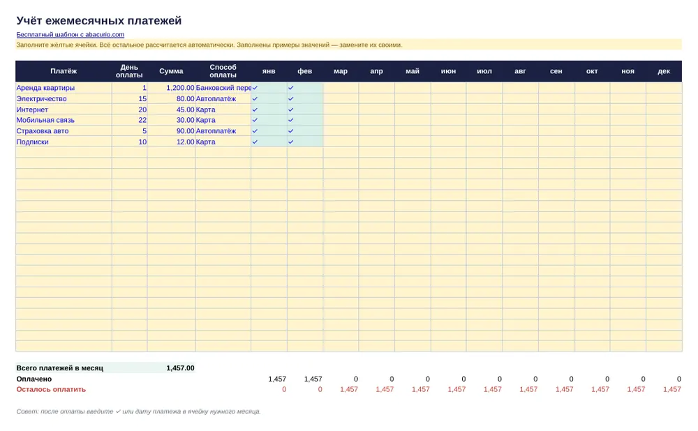The image size is (698, 431).
Task: Select the Платёж column header
Action: tap(64, 71)
